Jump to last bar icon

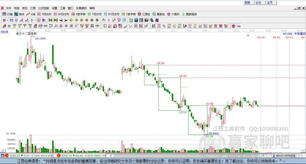pyautogui.click(x=56, y=20)
